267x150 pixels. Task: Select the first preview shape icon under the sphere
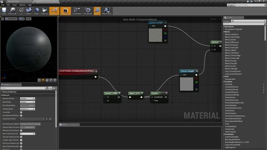pyautogui.click(x=39, y=80)
